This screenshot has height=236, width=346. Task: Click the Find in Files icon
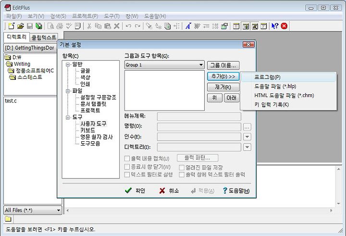pyautogui.click(x=168, y=26)
